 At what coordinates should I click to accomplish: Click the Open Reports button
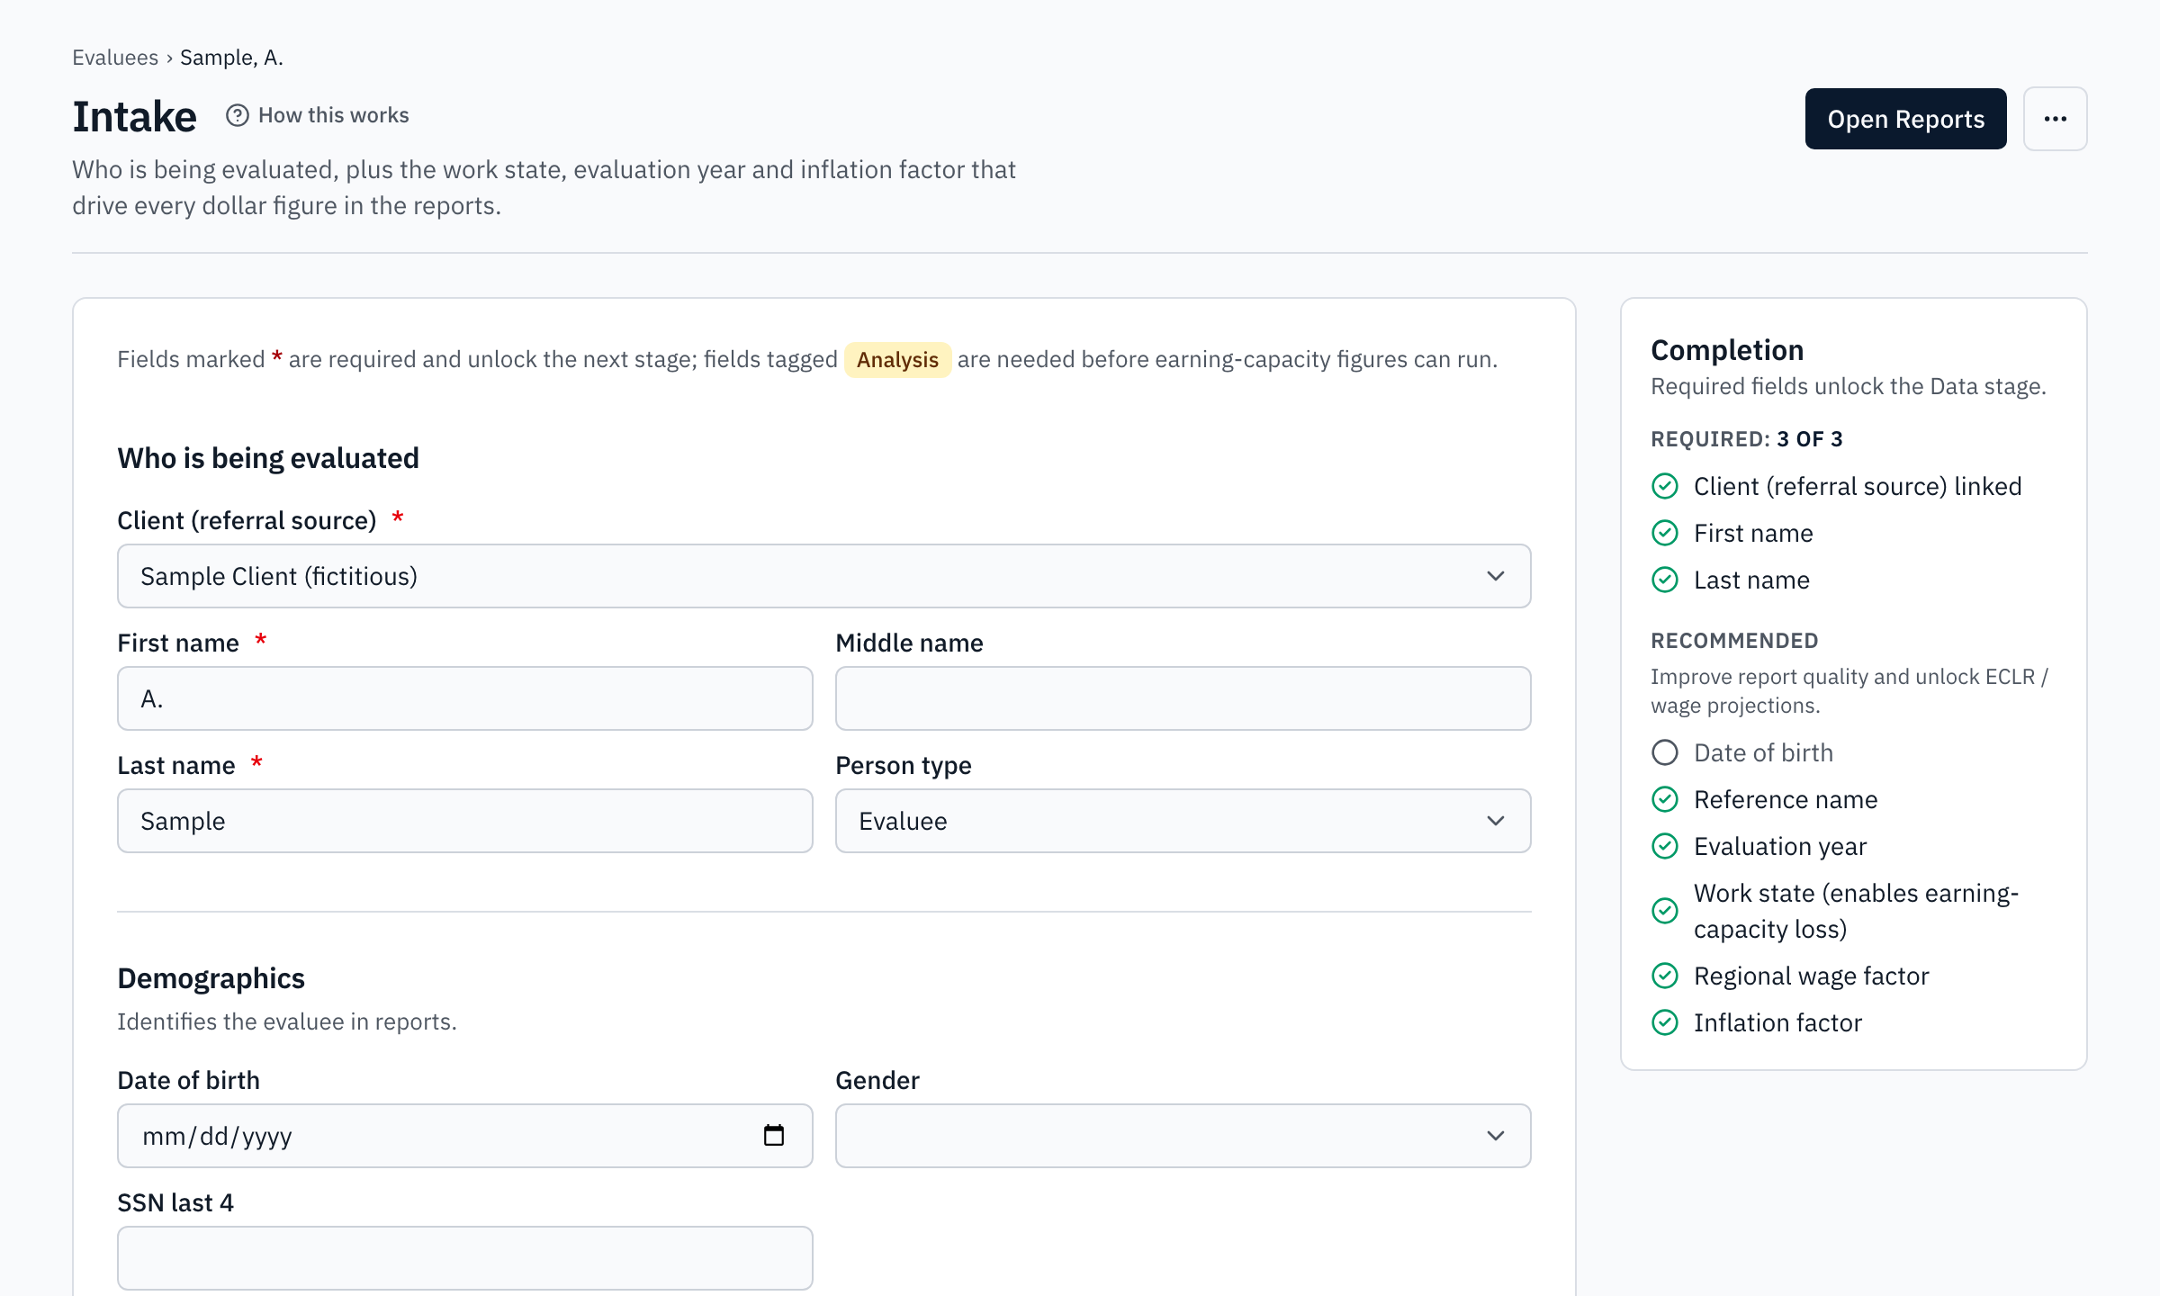(x=1905, y=119)
